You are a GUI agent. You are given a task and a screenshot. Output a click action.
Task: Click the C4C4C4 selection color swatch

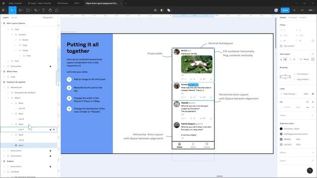coord(281,144)
